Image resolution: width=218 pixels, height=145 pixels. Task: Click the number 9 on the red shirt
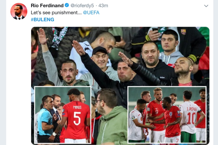(x=156, y=112)
